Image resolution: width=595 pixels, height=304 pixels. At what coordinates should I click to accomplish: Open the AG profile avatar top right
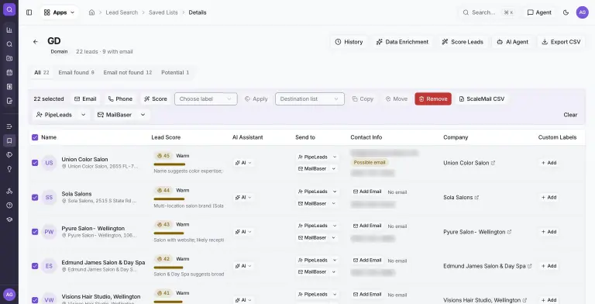582,12
